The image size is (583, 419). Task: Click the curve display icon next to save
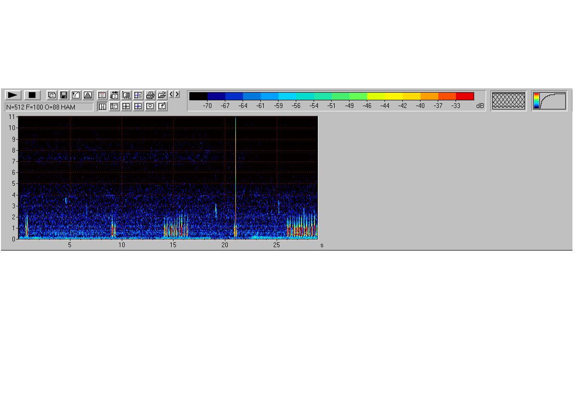point(76,95)
